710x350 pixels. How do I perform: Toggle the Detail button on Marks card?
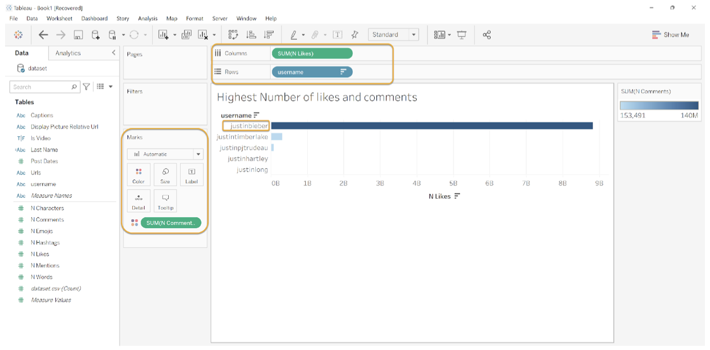pyautogui.click(x=138, y=200)
